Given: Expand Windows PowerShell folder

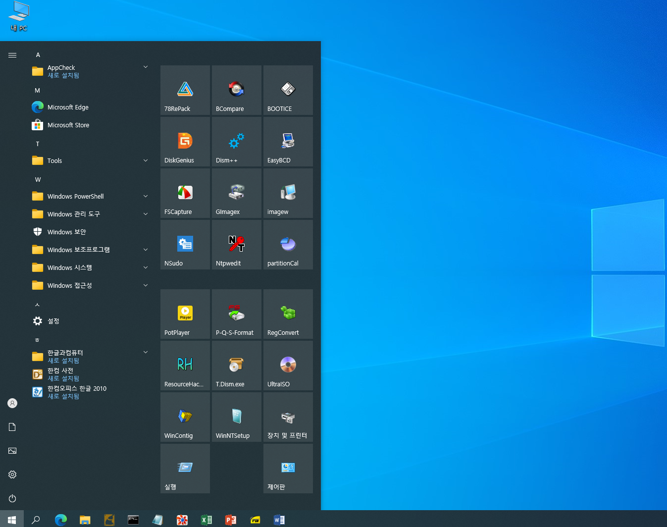Looking at the screenshot, I should point(90,196).
